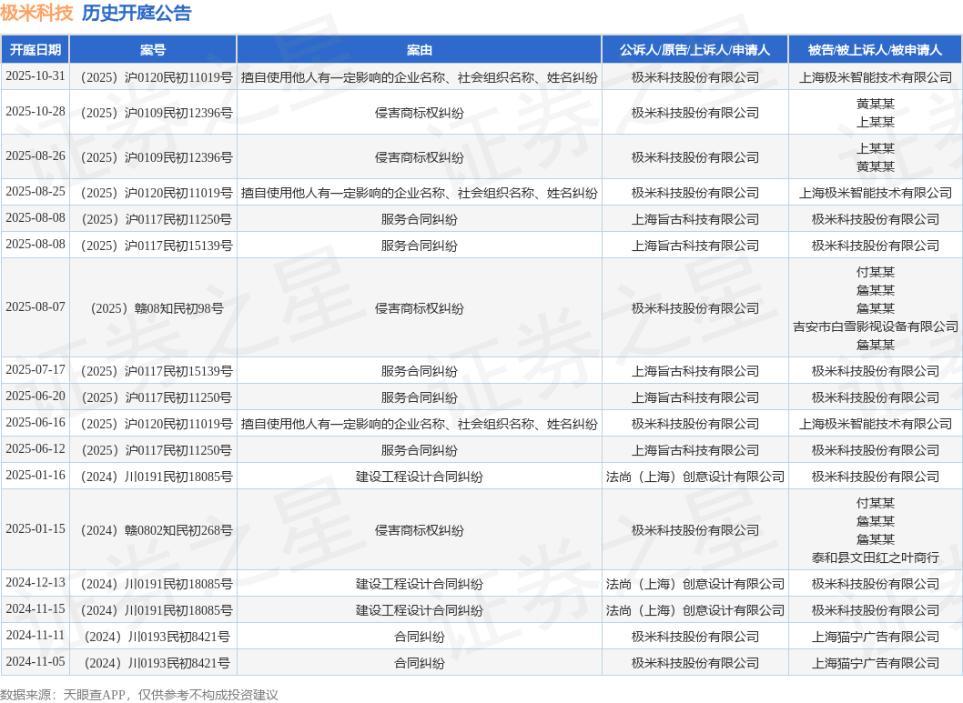Click the 历史开庭公告 heading

click(137, 13)
